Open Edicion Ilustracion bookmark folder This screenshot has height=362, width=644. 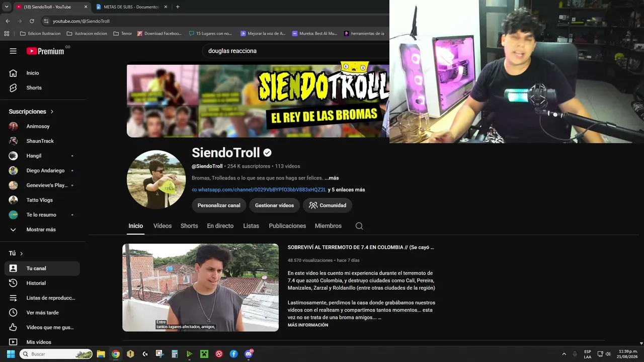40,34
